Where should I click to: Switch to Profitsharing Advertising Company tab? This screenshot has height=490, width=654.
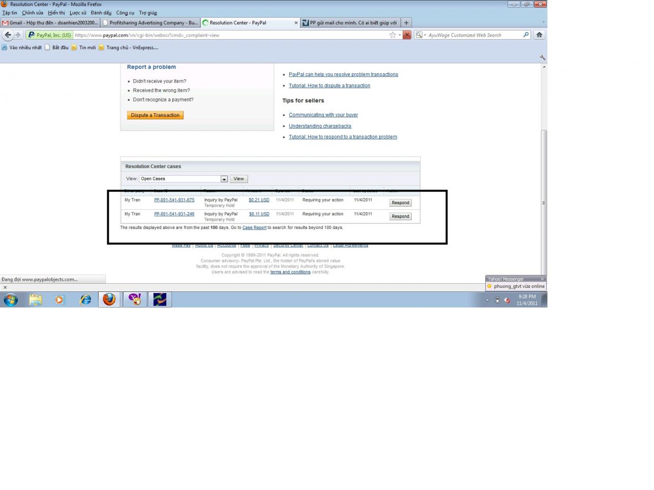coord(150,22)
